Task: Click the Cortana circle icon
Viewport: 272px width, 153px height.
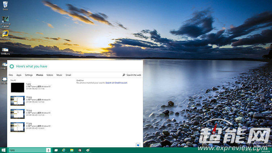Action: point(12,66)
